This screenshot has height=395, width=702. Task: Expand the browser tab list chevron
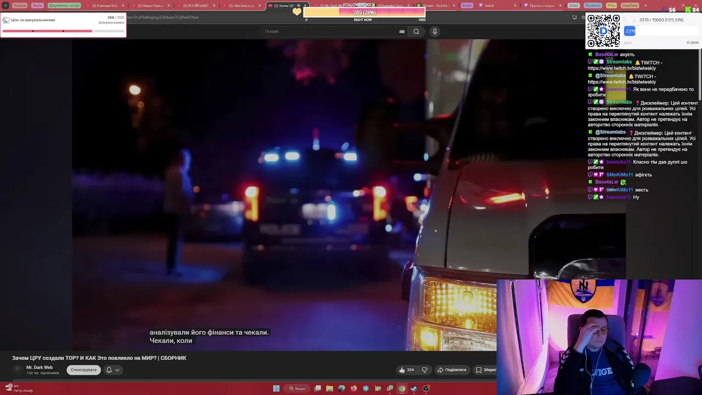[5, 5]
